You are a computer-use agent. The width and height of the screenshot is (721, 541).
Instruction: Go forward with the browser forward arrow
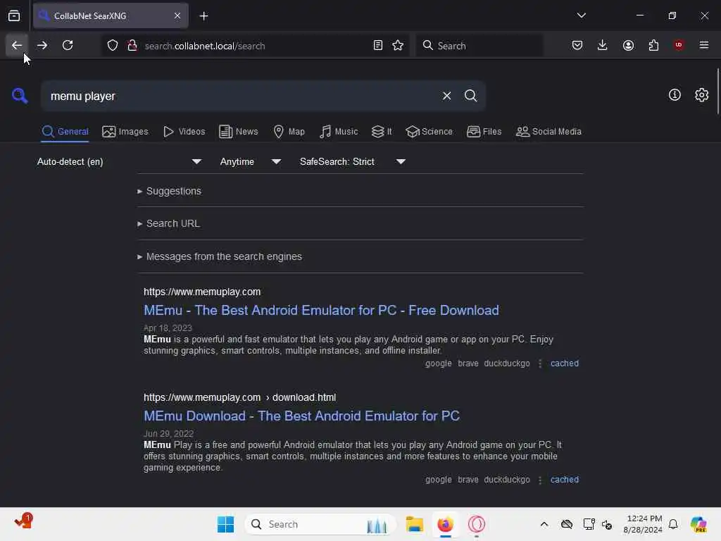(x=42, y=45)
